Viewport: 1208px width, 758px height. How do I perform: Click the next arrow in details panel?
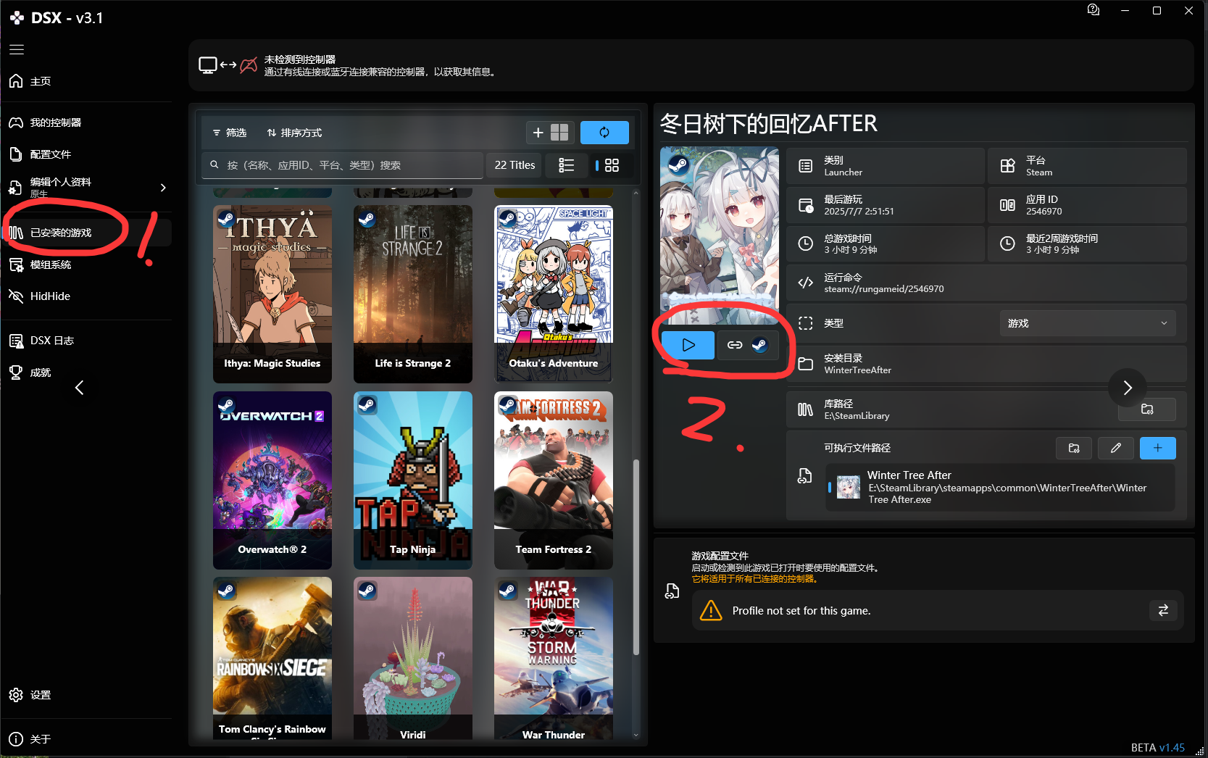(x=1128, y=388)
